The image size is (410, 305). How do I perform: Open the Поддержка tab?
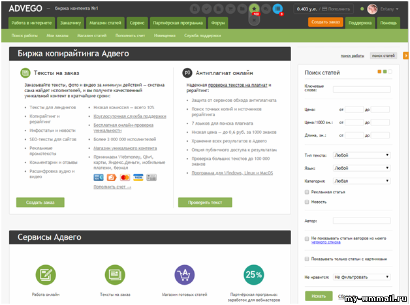[x=360, y=23]
